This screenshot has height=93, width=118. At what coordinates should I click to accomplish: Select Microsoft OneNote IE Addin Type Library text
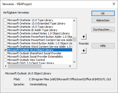32,30
